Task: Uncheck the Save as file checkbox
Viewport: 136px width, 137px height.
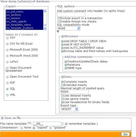Action: click(2, 118)
